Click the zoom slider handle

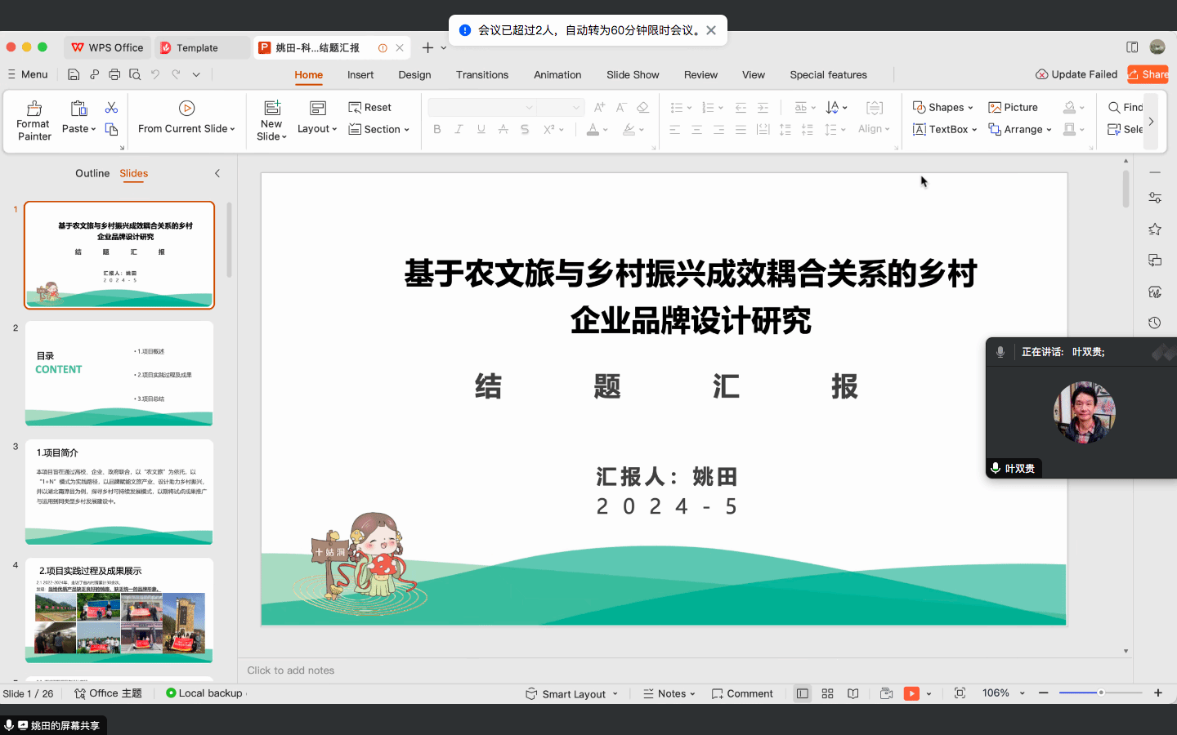point(1101,693)
